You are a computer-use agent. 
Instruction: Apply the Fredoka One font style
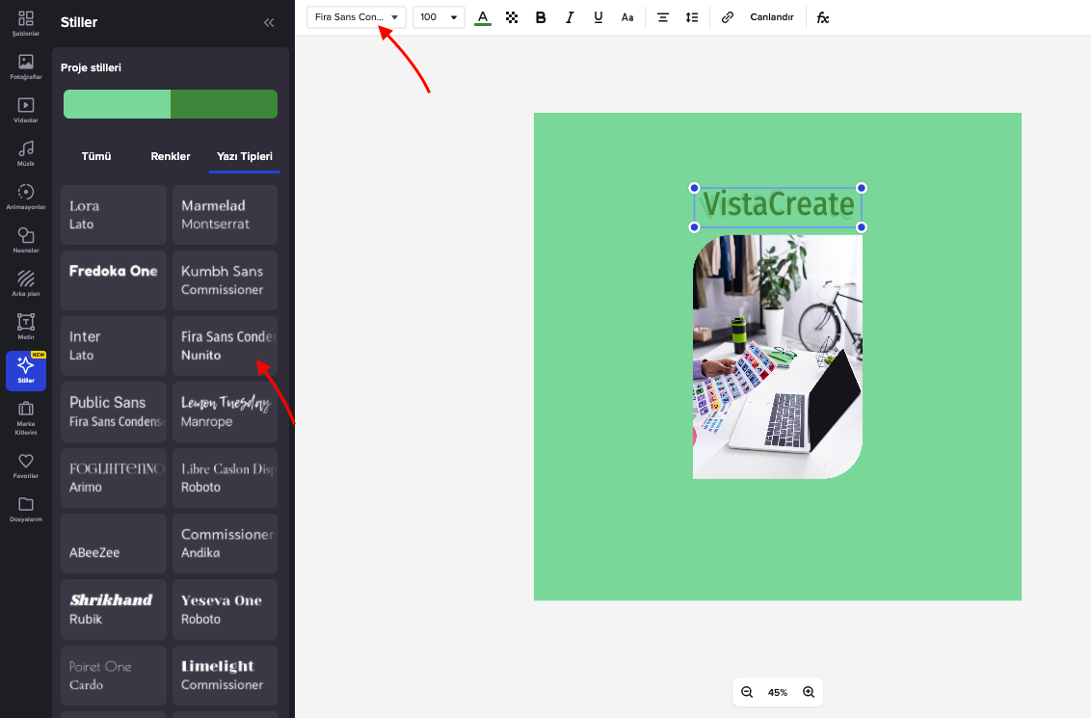[x=114, y=280]
